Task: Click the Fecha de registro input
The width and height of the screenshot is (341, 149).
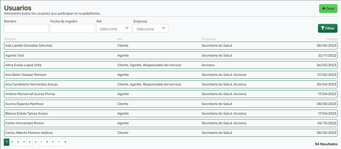Action: click(x=72, y=28)
